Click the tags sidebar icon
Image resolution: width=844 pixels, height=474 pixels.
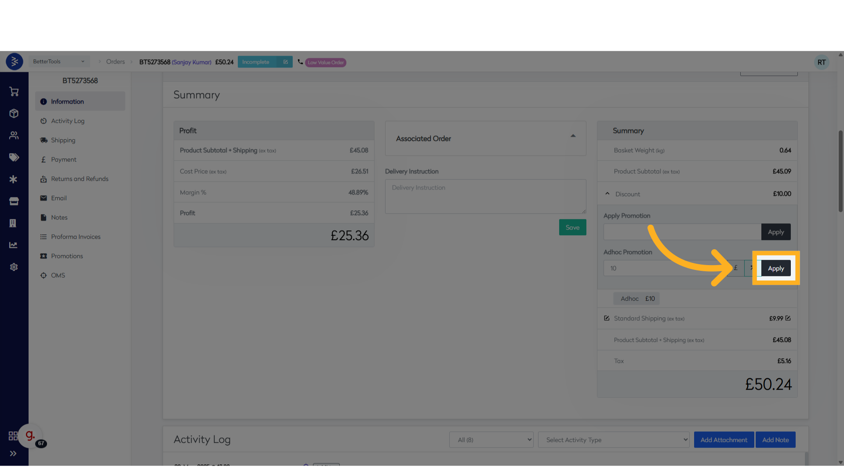click(x=14, y=158)
